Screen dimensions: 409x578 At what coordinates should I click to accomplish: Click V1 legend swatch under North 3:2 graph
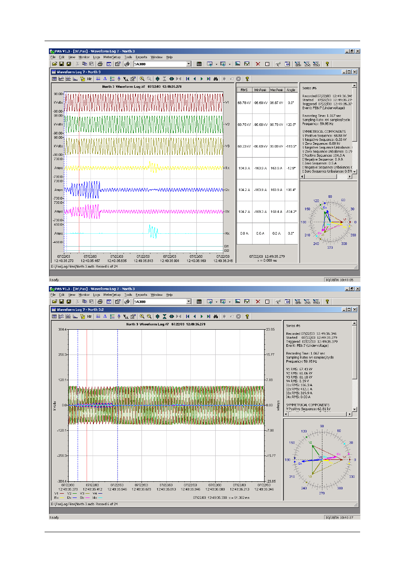coord(62,494)
